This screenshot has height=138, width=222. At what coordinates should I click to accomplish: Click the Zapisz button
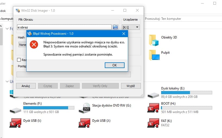pos(70,86)
